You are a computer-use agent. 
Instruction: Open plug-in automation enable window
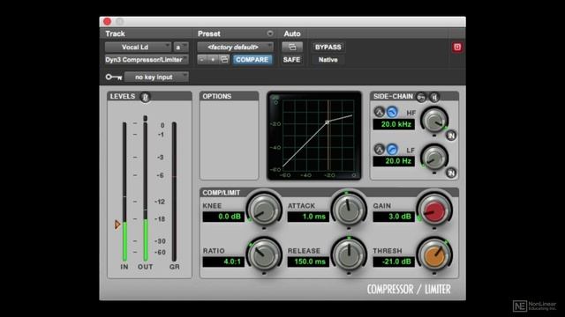tap(292, 47)
